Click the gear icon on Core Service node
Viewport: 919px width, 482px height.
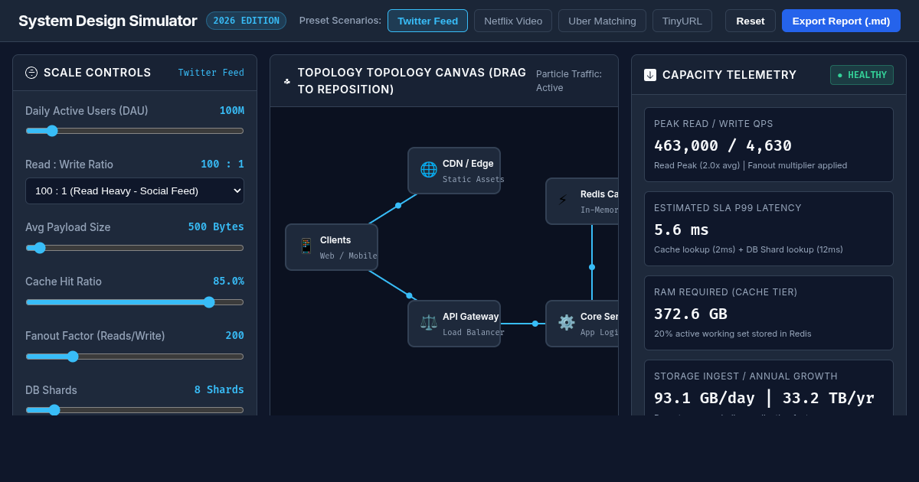(x=566, y=323)
